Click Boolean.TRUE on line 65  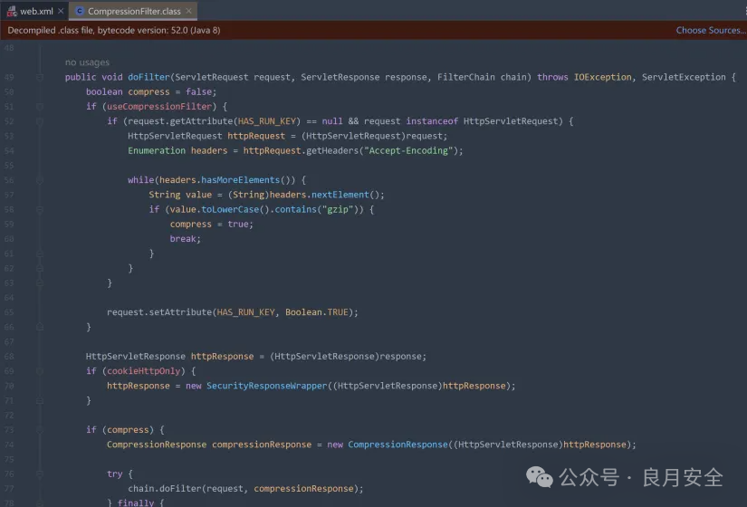click(x=317, y=312)
